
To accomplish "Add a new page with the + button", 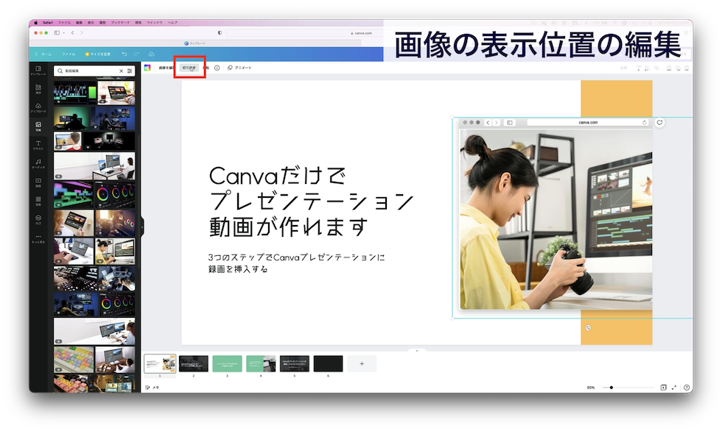I will coord(362,363).
